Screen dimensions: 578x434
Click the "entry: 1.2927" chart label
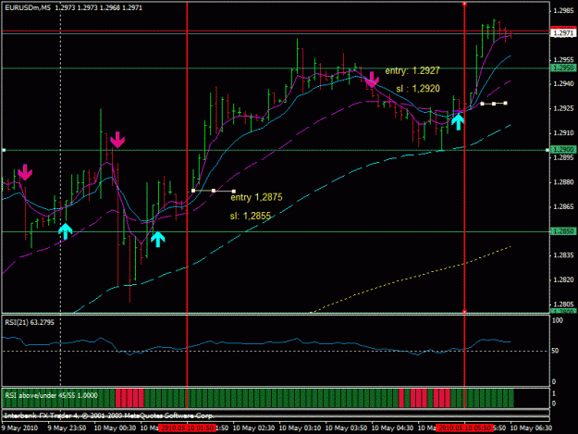(412, 70)
